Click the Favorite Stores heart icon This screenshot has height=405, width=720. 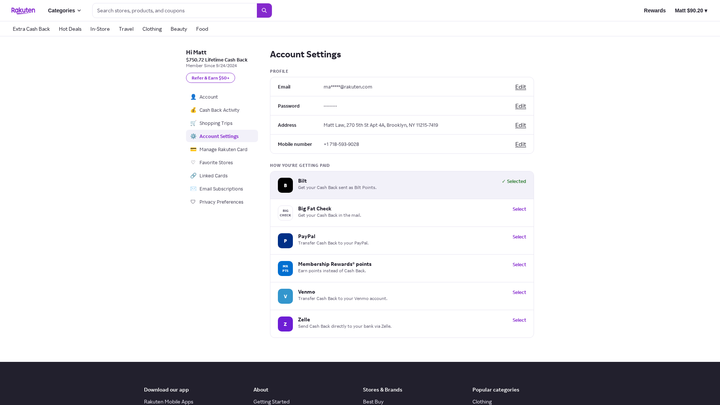[193, 162]
